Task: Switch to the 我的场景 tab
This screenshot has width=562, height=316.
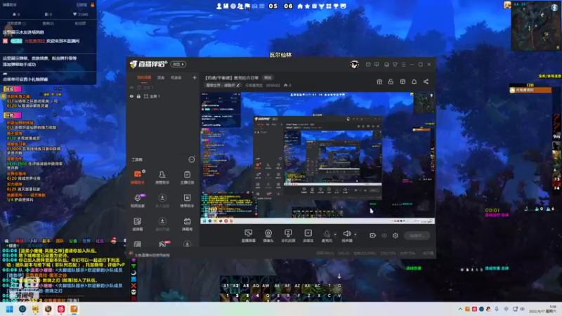Action: pos(144,78)
